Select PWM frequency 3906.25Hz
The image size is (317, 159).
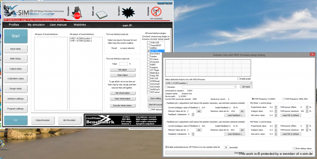[284, 99]
